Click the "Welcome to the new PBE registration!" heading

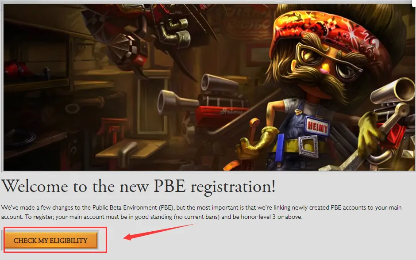tap(138, 187)
